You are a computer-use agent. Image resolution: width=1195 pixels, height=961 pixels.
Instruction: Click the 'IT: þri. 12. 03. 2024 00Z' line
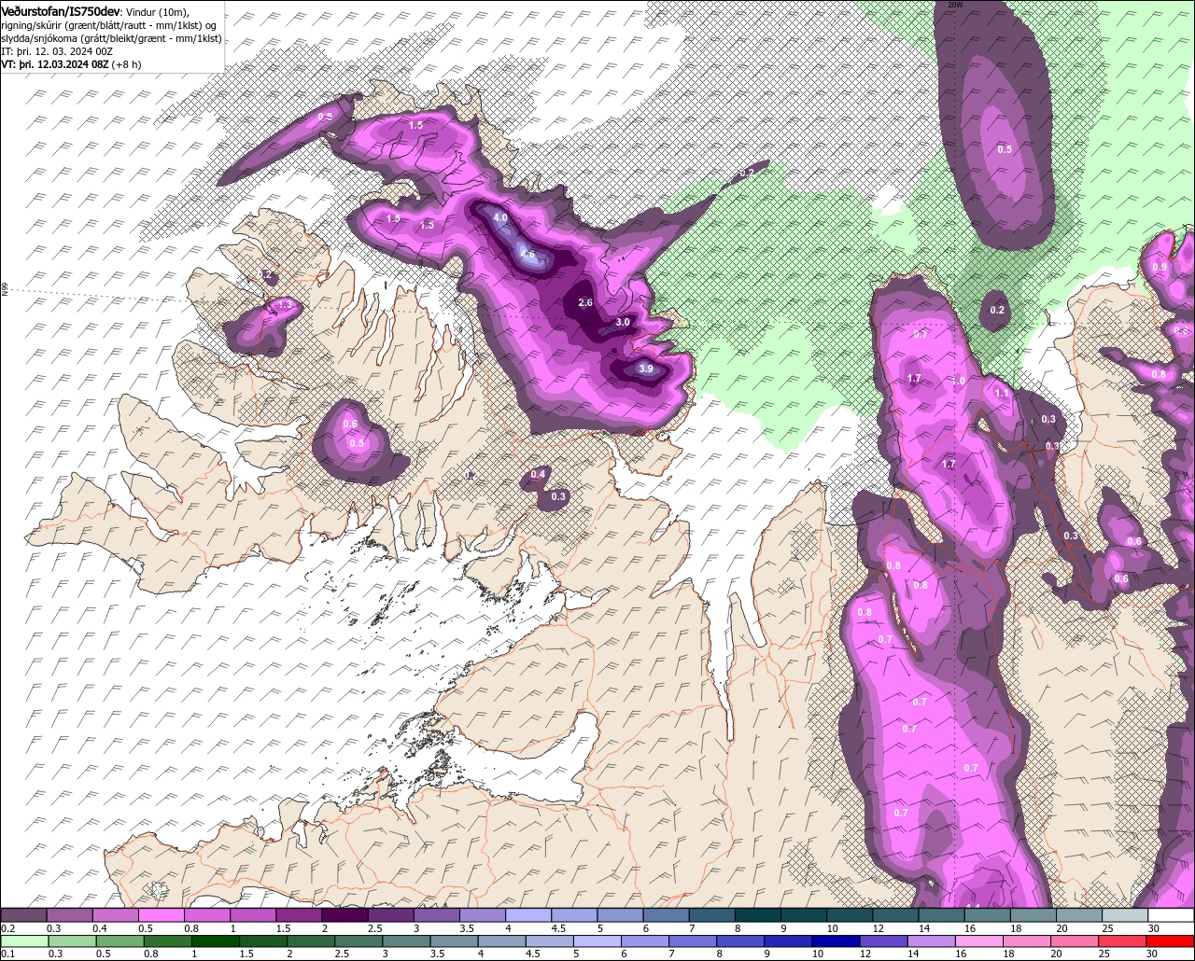click(x=58, y=51)
